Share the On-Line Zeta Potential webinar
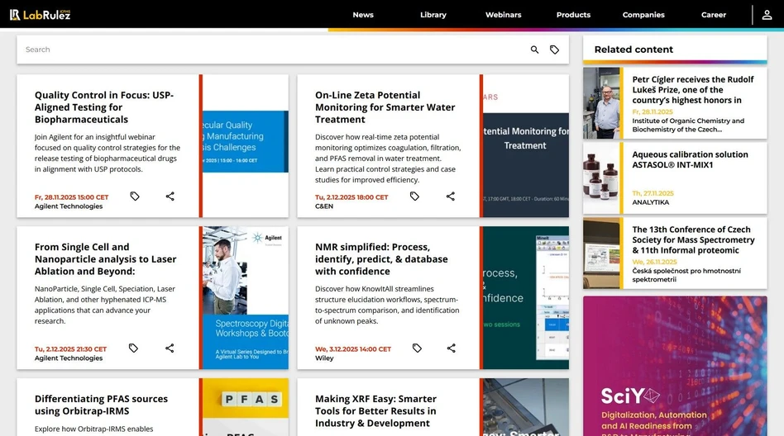The height and width of the screenshot is (436, 784). coord(451,197)
